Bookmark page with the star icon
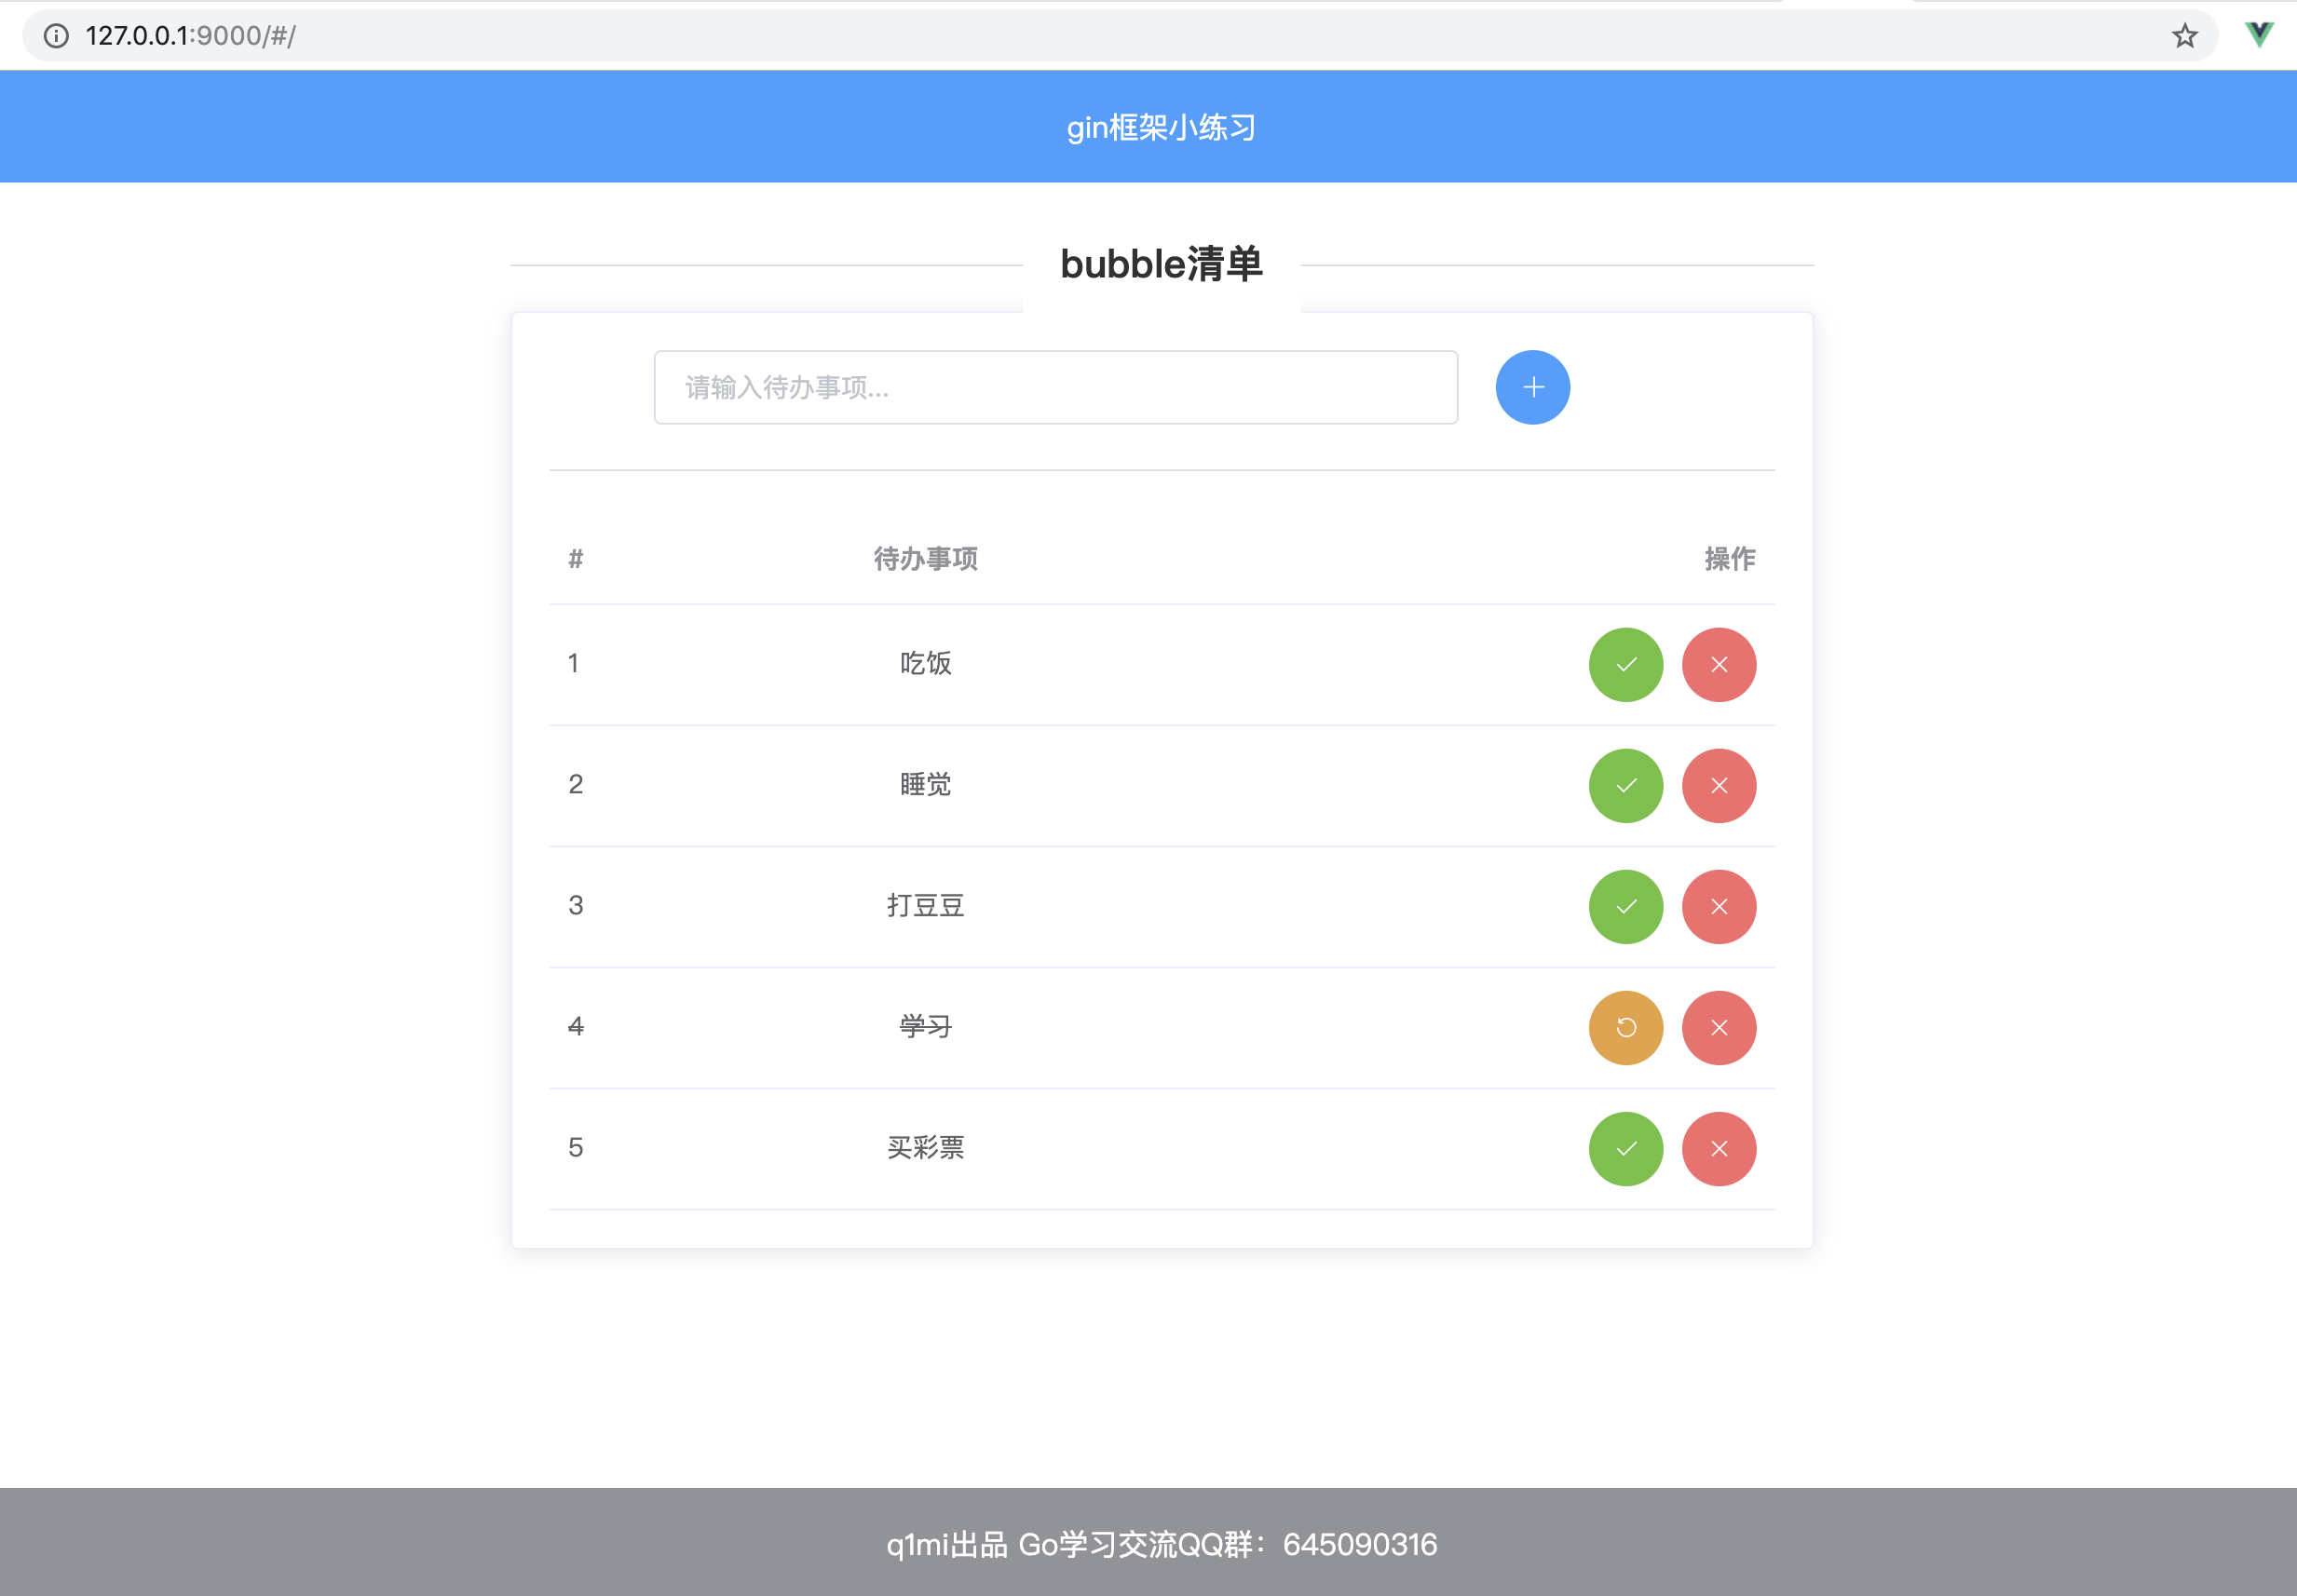Viewport: 2297px width, 1596px height. click(x=2184, y=36)
